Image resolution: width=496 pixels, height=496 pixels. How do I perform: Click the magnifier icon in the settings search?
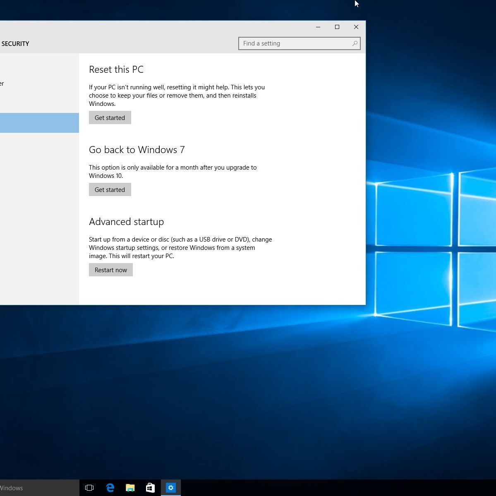[355, 43]
